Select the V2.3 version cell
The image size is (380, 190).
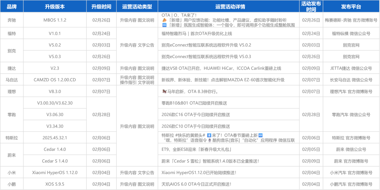[55, 68]
